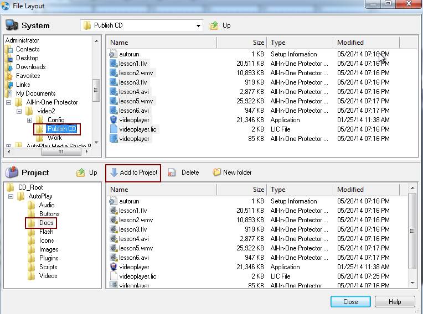The width and height of the screenshot is (423, 314).
Task: Click the Add to Project arrow icon
Action: point(114,172)
